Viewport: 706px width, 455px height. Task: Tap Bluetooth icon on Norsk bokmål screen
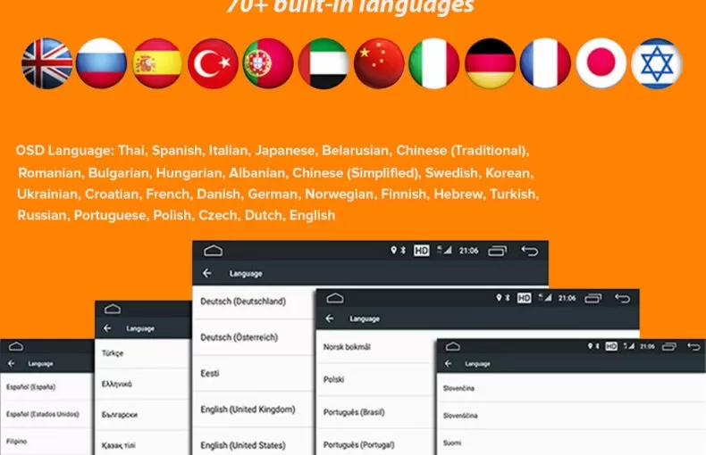[x=508, y=298]
